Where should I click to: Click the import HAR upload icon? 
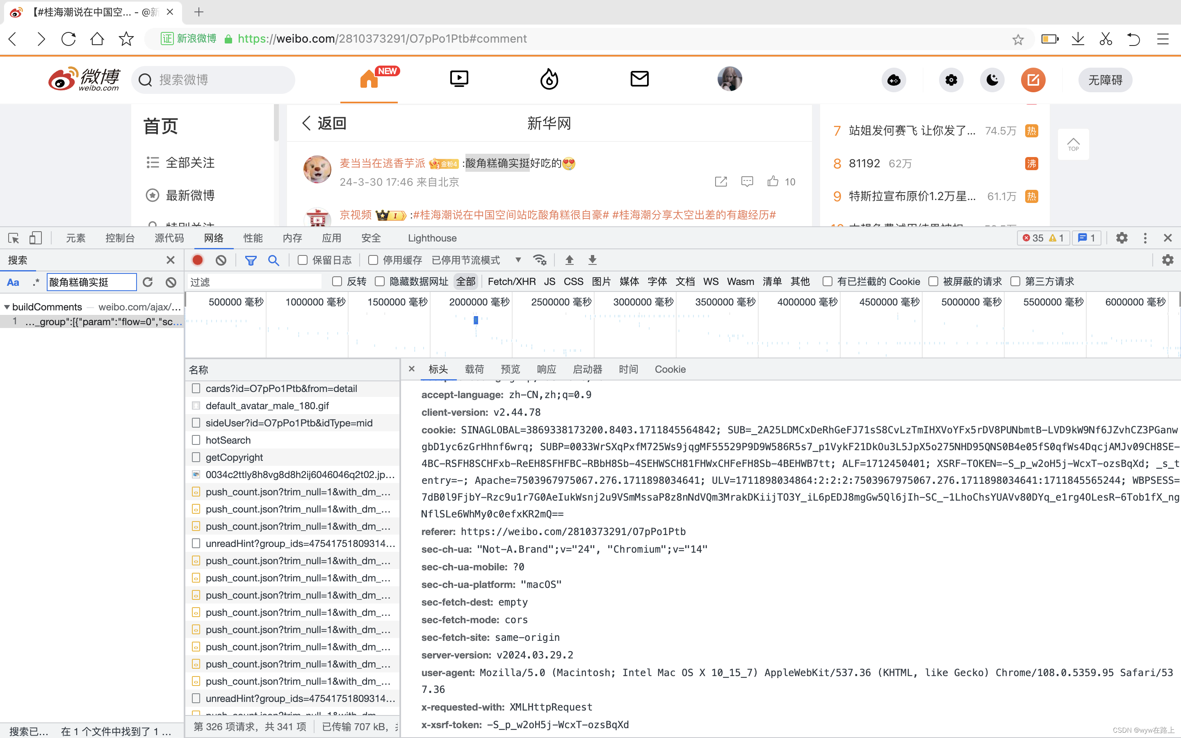click(570, 260)
